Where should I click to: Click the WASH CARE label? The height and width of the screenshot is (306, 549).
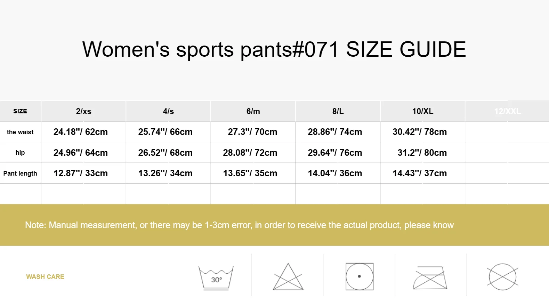pos(45,277)
